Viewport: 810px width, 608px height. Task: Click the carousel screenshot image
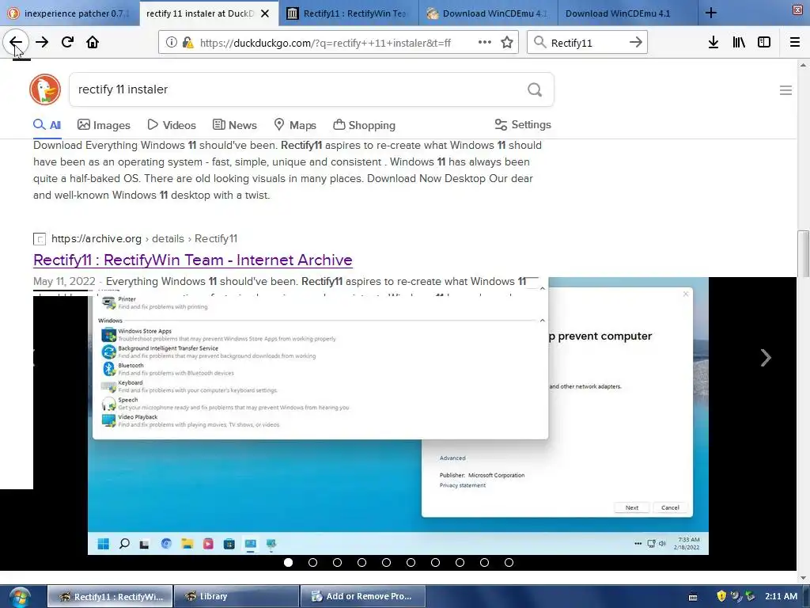point(398,416)
